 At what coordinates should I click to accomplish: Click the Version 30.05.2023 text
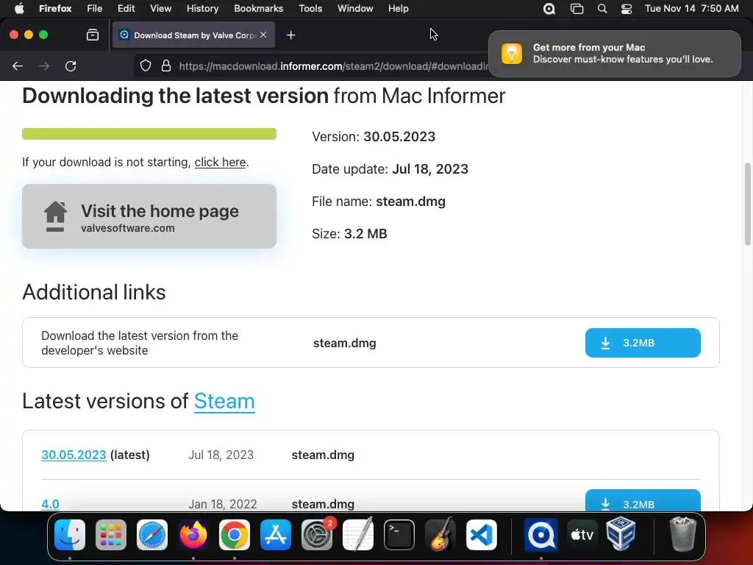[x=374, y=136]
